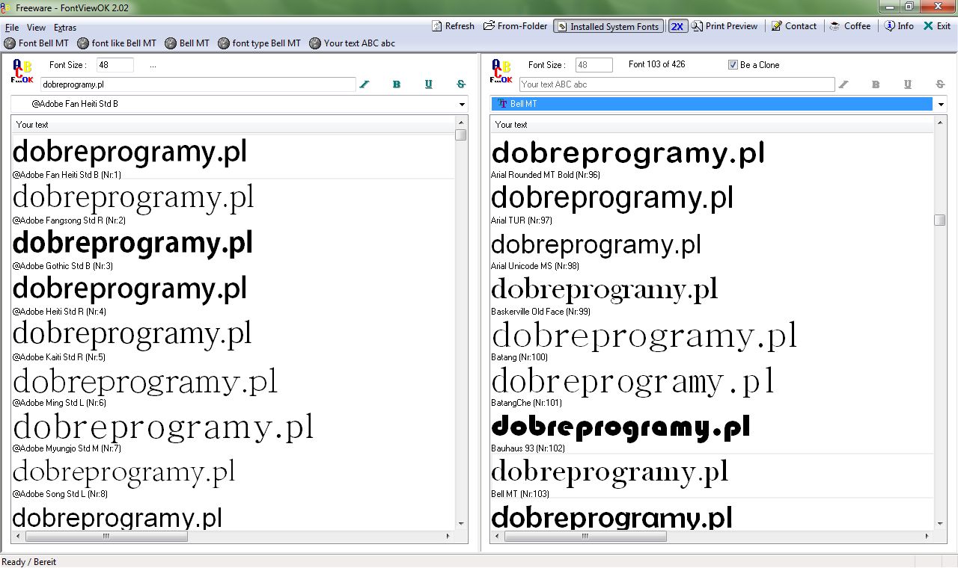Select 'Bauhaus 93 (Nr:102)' font row
958x568 pixels.
pyautogui.click(x=713, y=430)
